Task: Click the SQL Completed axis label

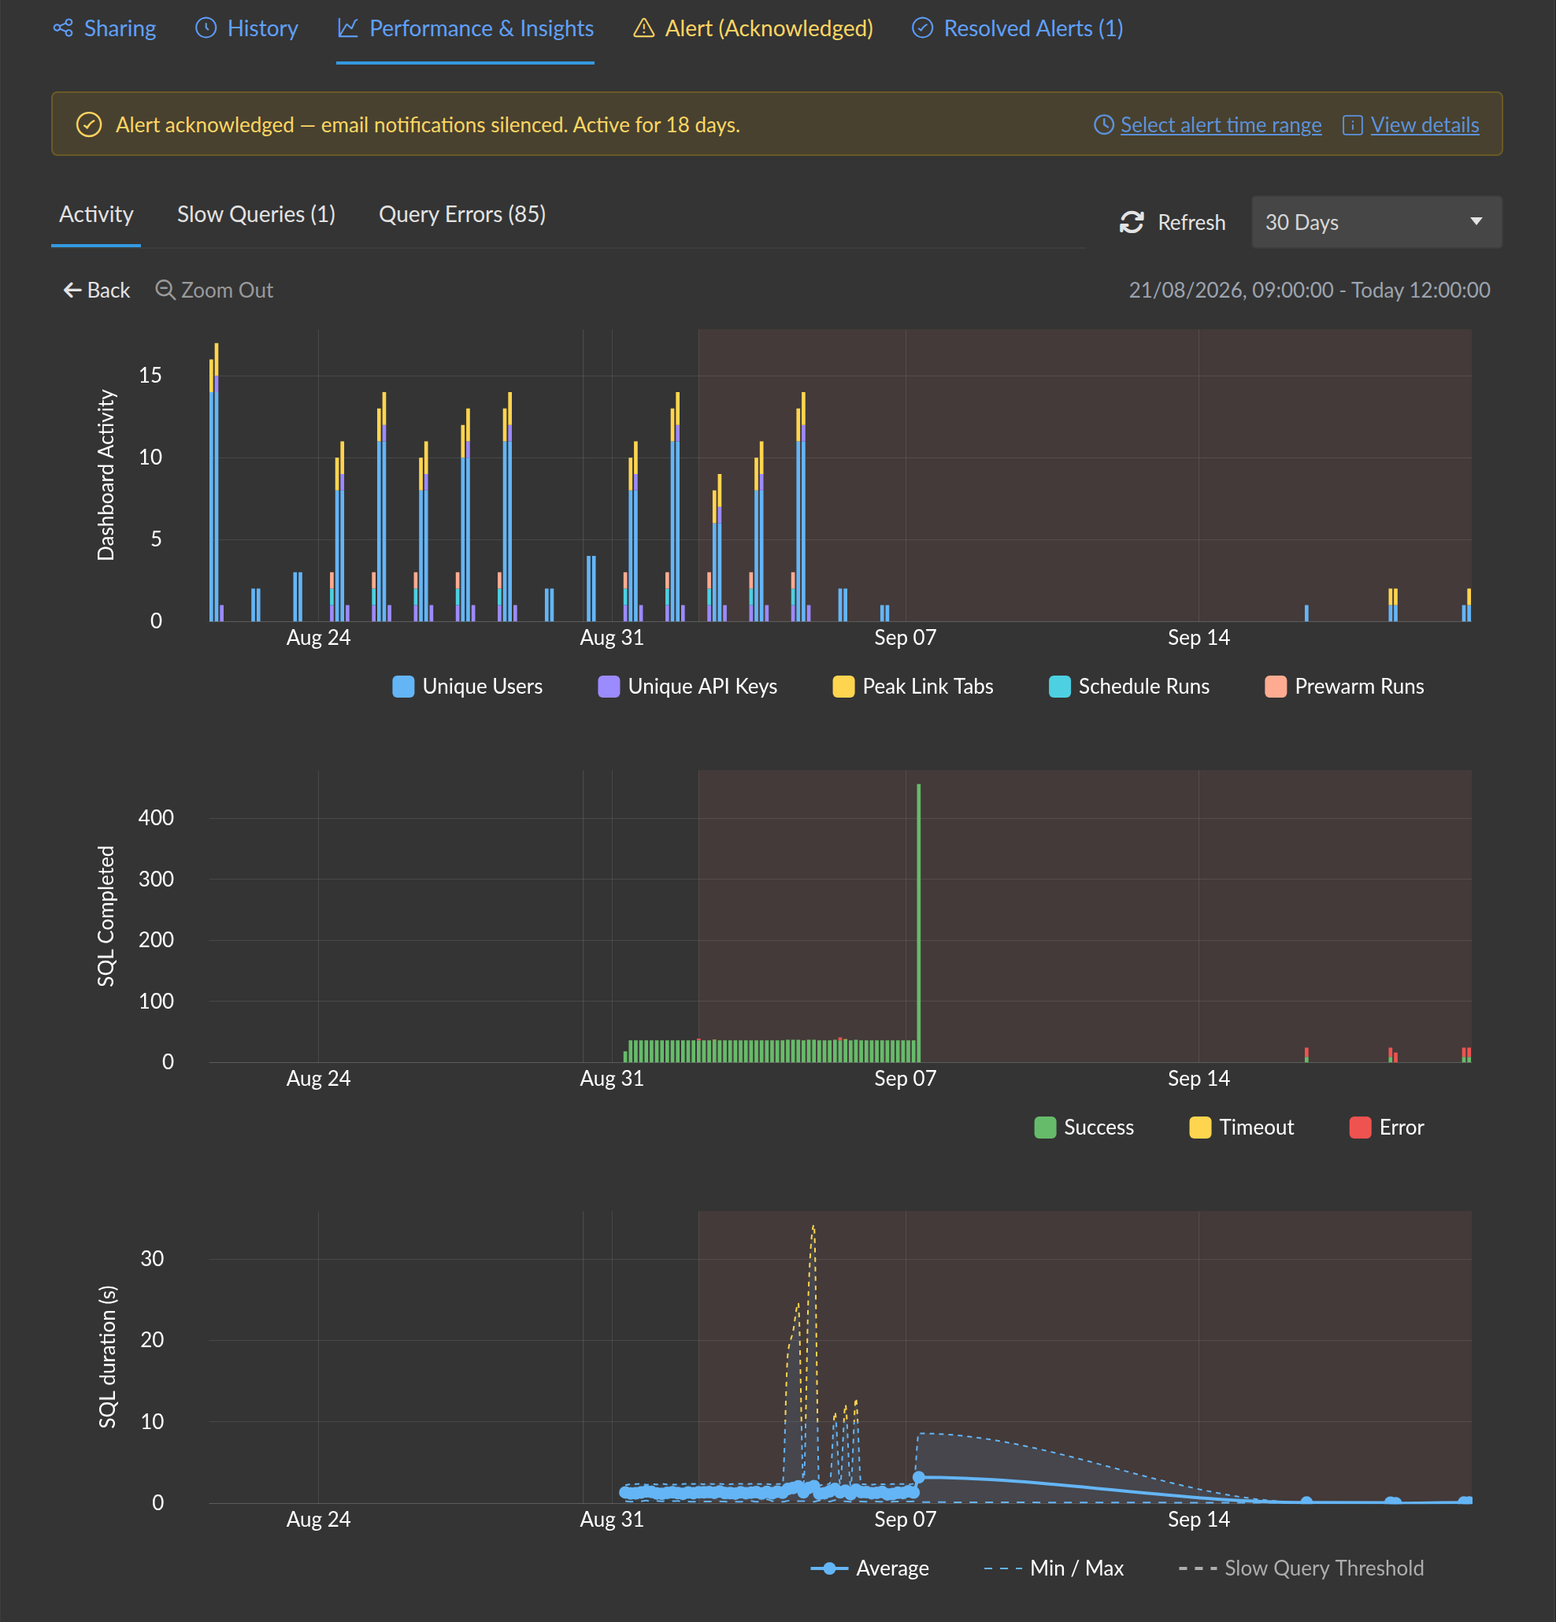Action: [106, 916]
